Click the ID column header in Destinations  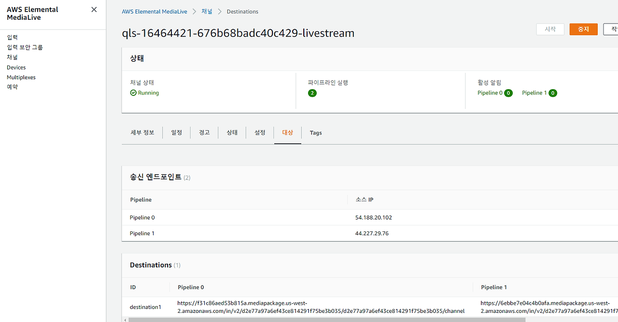(x=133, y=287)
